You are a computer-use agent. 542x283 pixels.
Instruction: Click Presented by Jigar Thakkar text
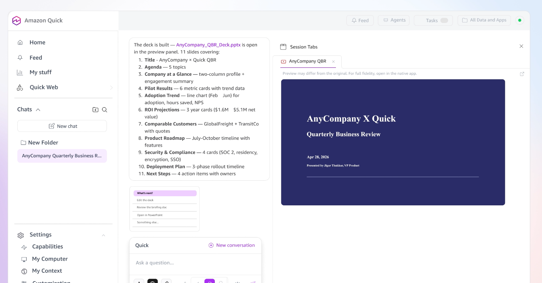click(333, 166)
